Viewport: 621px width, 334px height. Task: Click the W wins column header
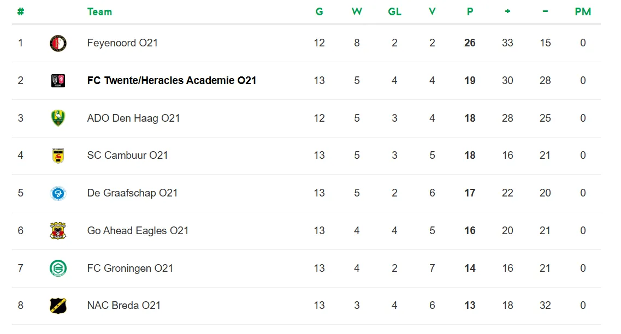coord(357,11)
